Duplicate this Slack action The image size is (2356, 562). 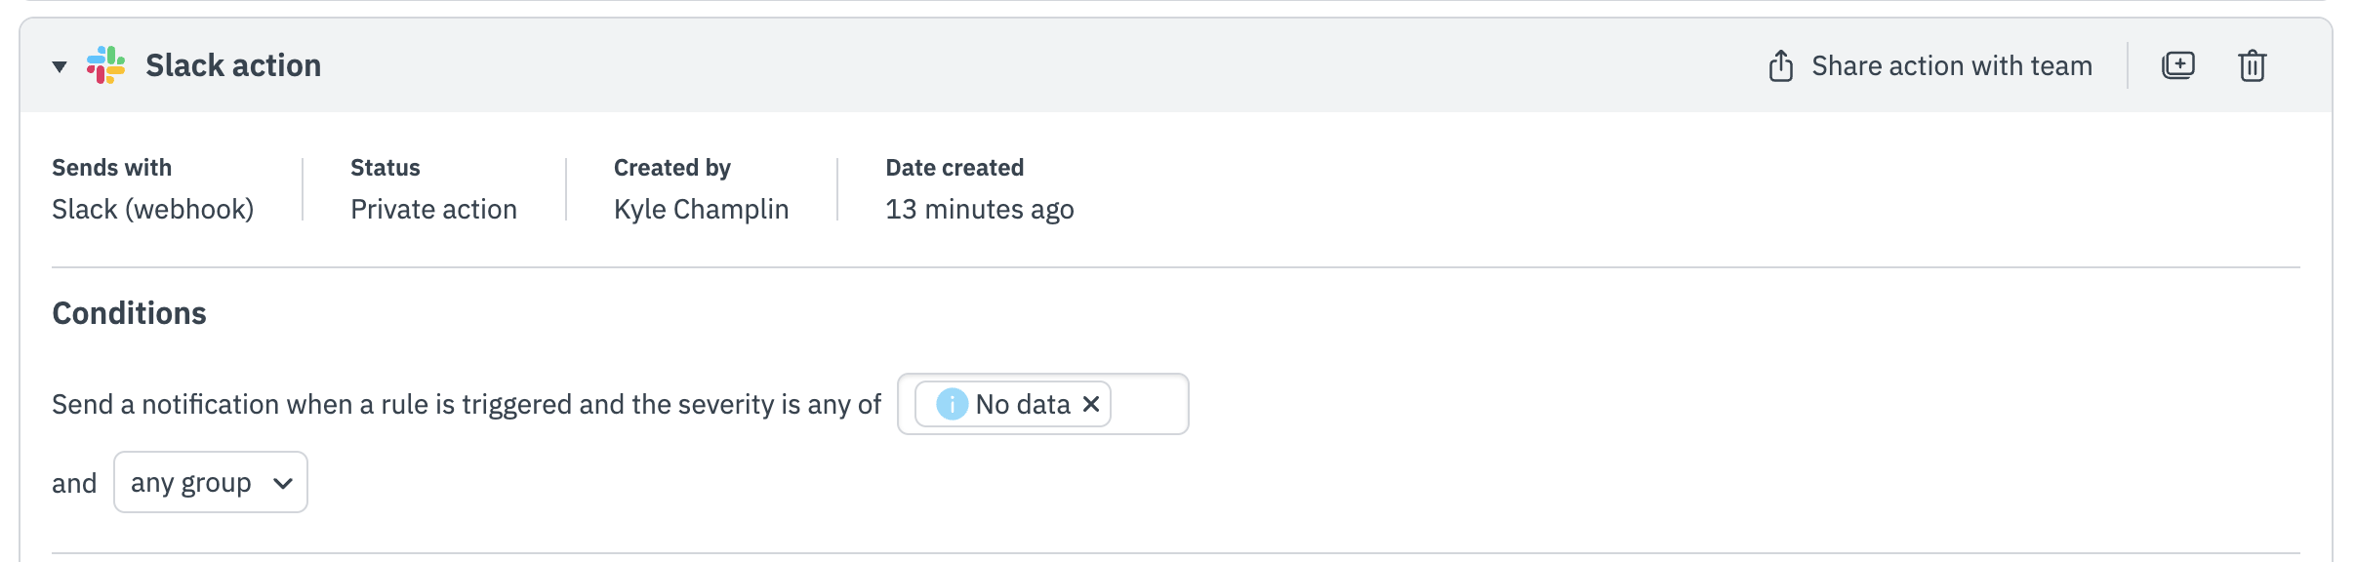[x=2177, y=65]
